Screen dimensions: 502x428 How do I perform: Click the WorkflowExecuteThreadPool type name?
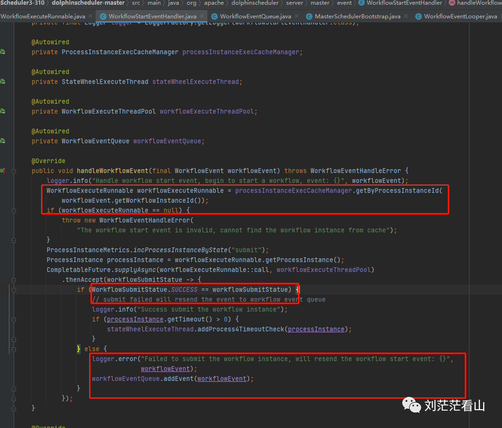108,111
